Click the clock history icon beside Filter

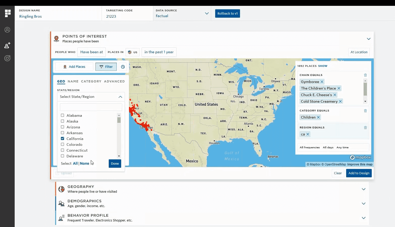[123, 67]
